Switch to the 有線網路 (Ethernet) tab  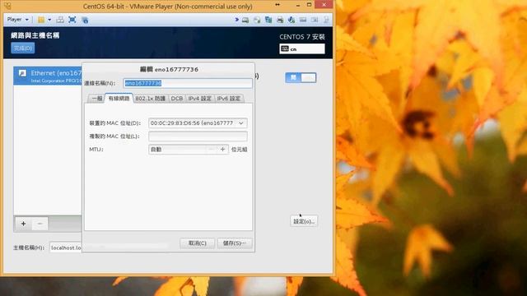[x=119, y=99]
